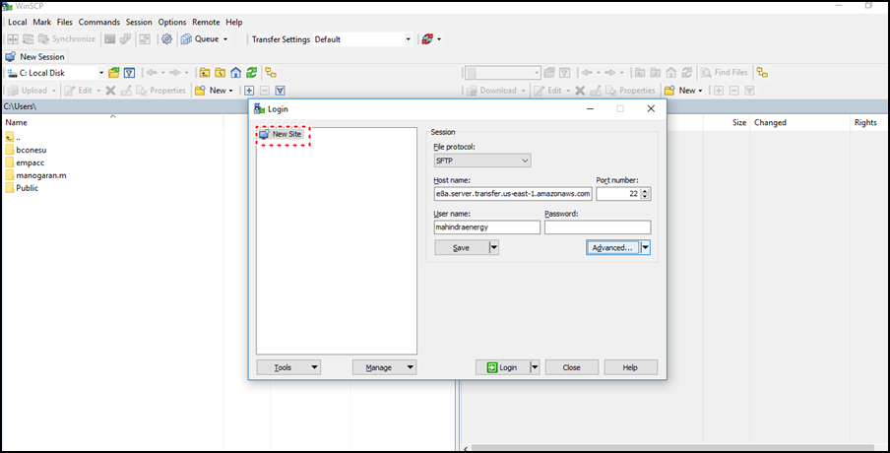Open the Preferences gear icon
This screenshot has height=453, width=890.
pos(166,39)
